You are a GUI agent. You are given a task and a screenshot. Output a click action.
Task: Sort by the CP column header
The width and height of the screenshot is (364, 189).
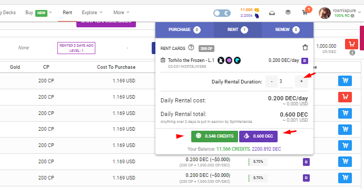tap(46, 67)
